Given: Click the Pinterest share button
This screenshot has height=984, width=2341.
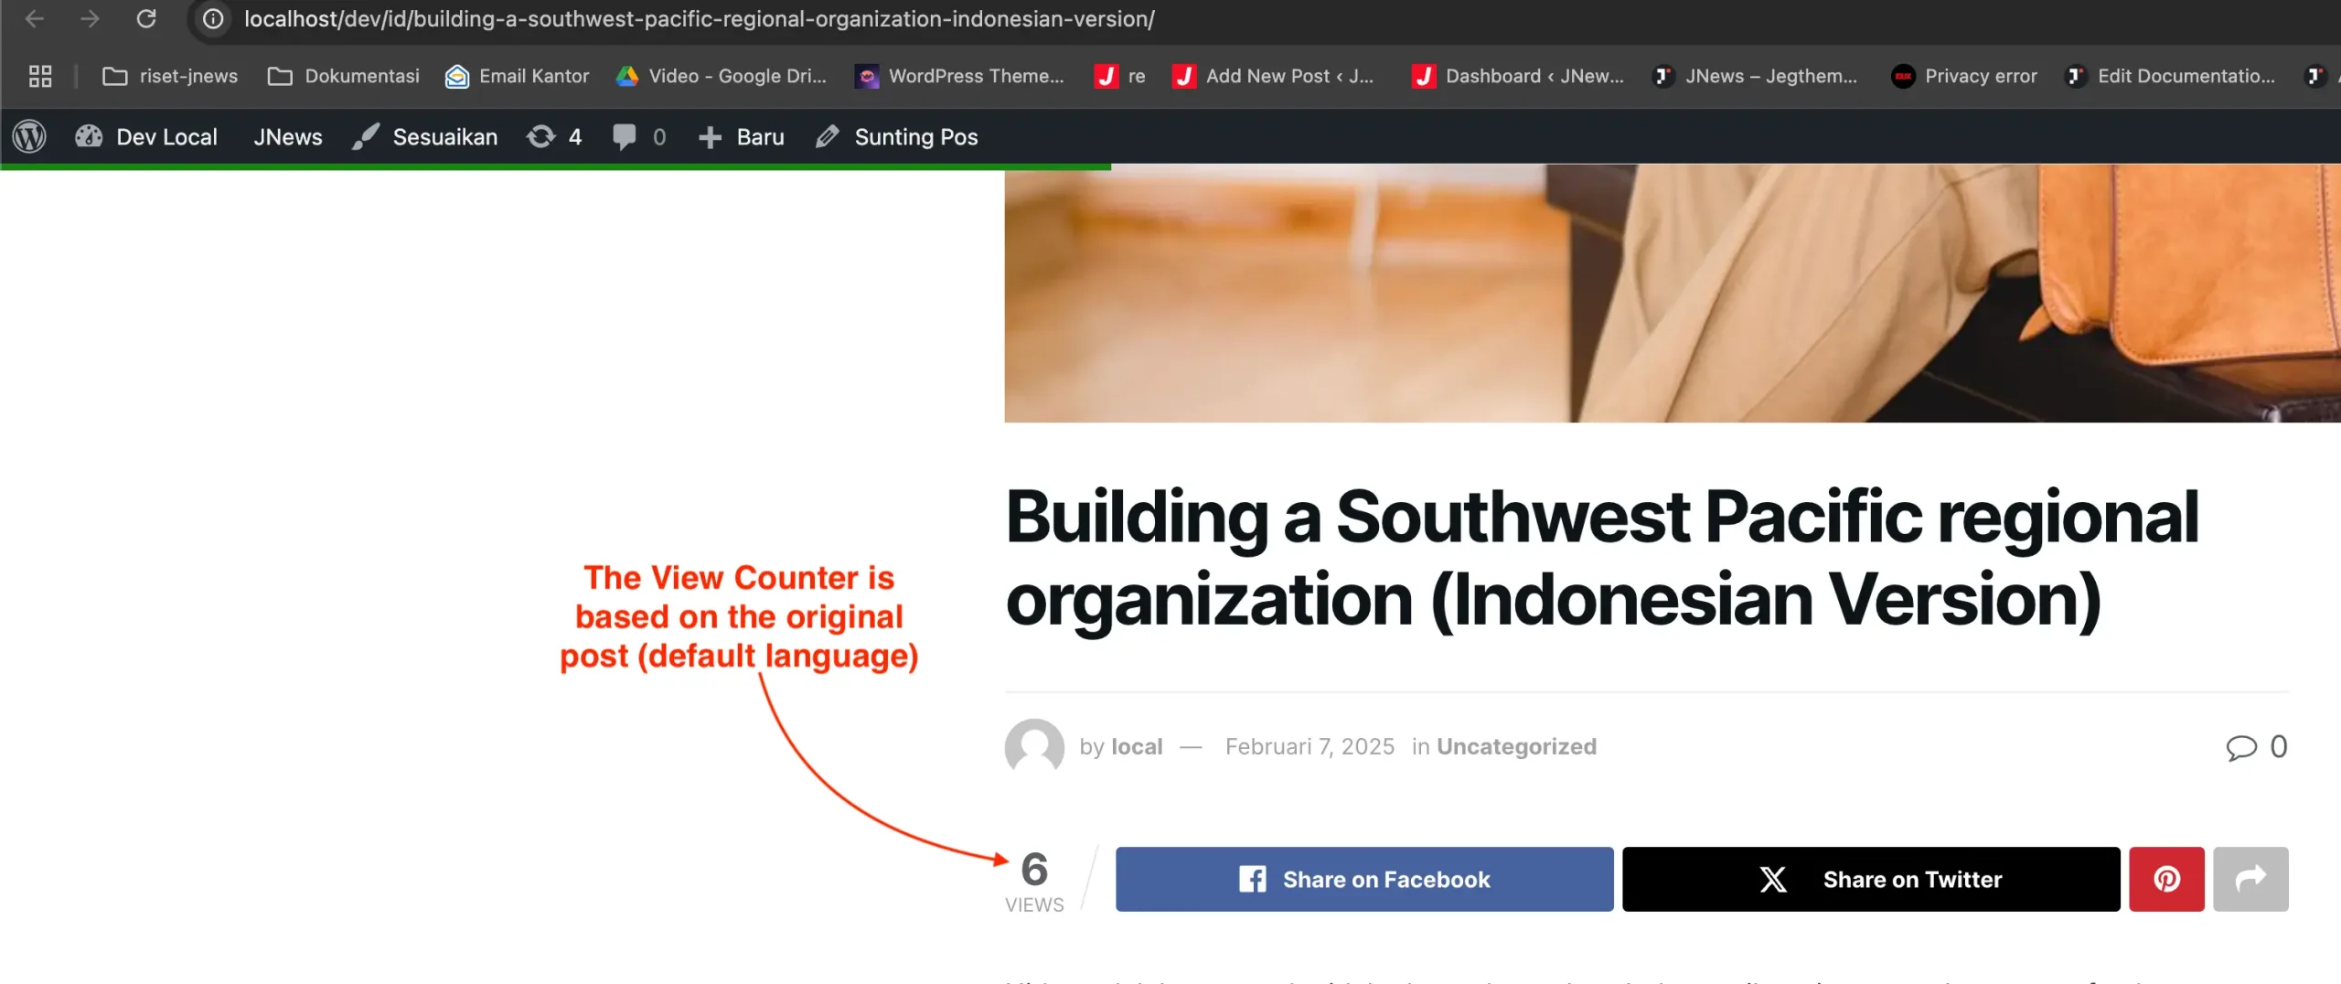Looking at the screenshot, I should tap(2166, 879).
